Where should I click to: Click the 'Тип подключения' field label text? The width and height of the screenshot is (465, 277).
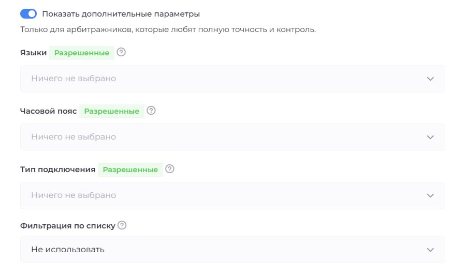click(x=57, y=170)
